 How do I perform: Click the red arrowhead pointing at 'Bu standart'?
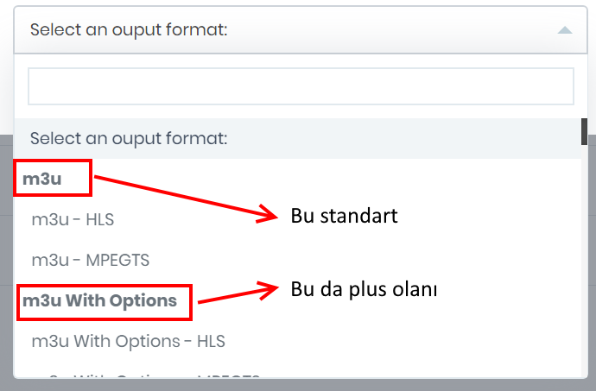269,214
